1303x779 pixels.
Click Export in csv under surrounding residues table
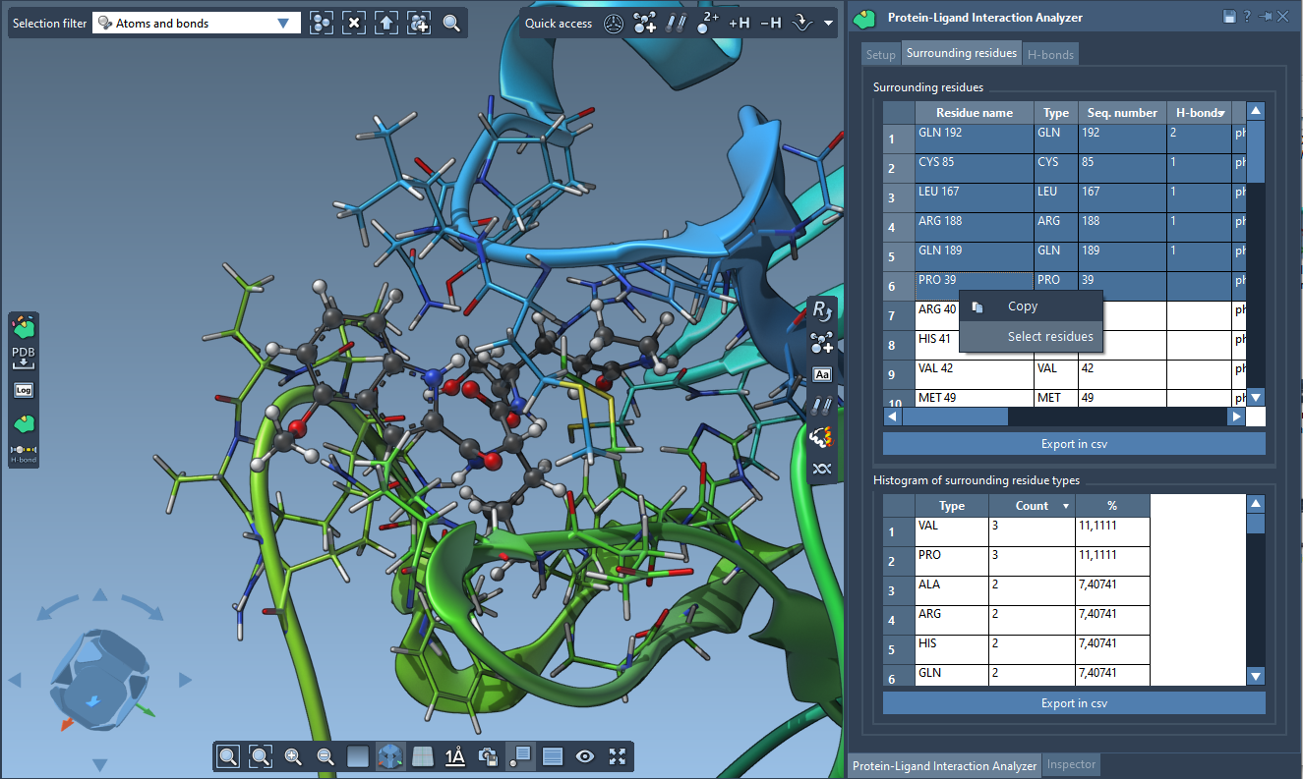pos(1073,444)
